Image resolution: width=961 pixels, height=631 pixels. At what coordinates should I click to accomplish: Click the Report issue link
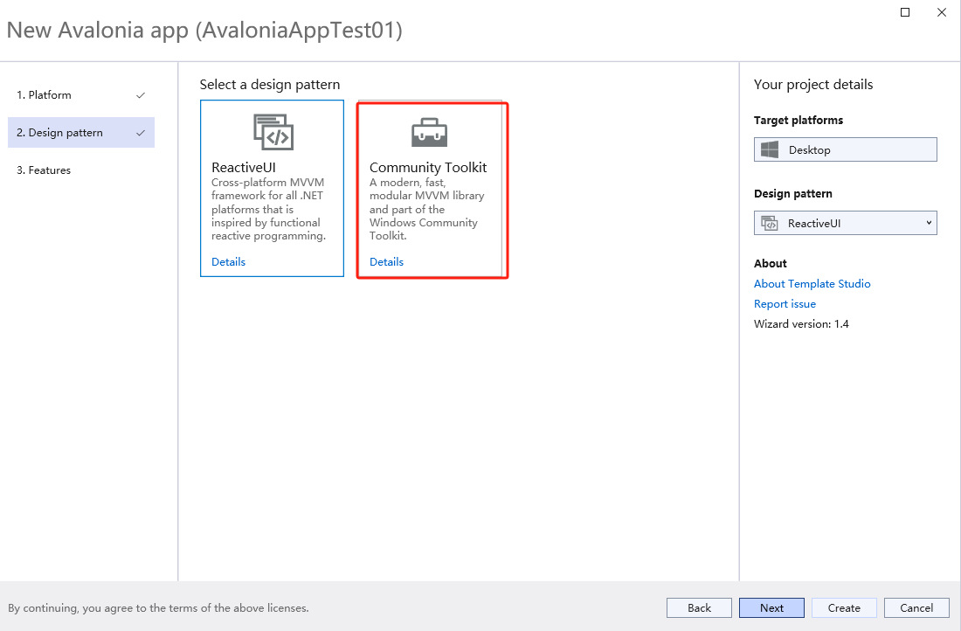785,303
